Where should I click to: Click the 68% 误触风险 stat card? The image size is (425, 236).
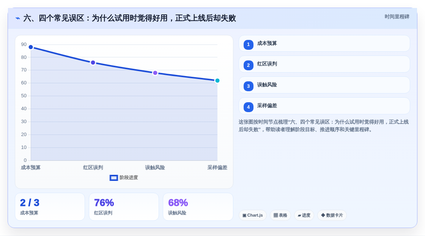(198, 207)
